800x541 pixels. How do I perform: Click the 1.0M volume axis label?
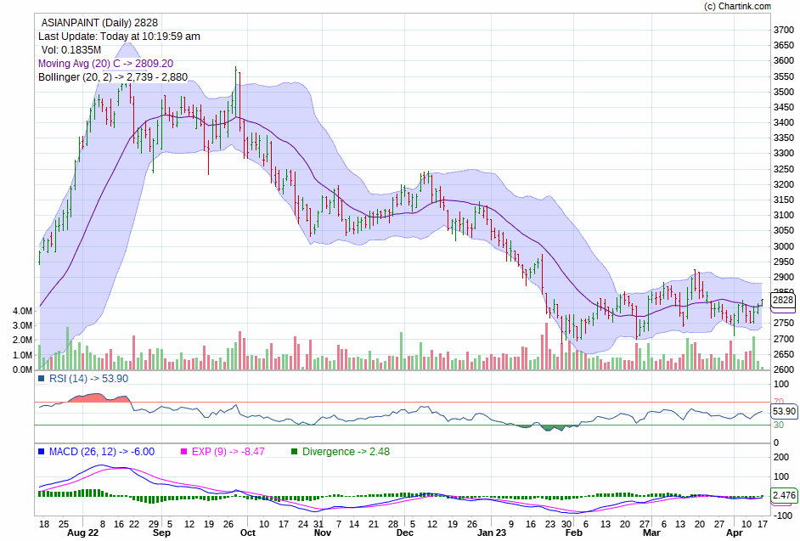22,355
